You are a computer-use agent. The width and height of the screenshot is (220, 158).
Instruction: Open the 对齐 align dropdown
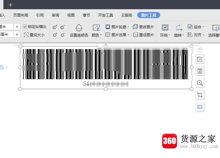tap(196, 35)
